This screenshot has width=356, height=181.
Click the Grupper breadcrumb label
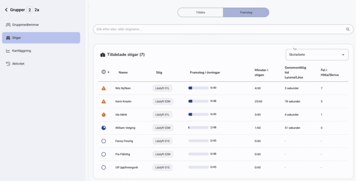(x=17, y=10)
